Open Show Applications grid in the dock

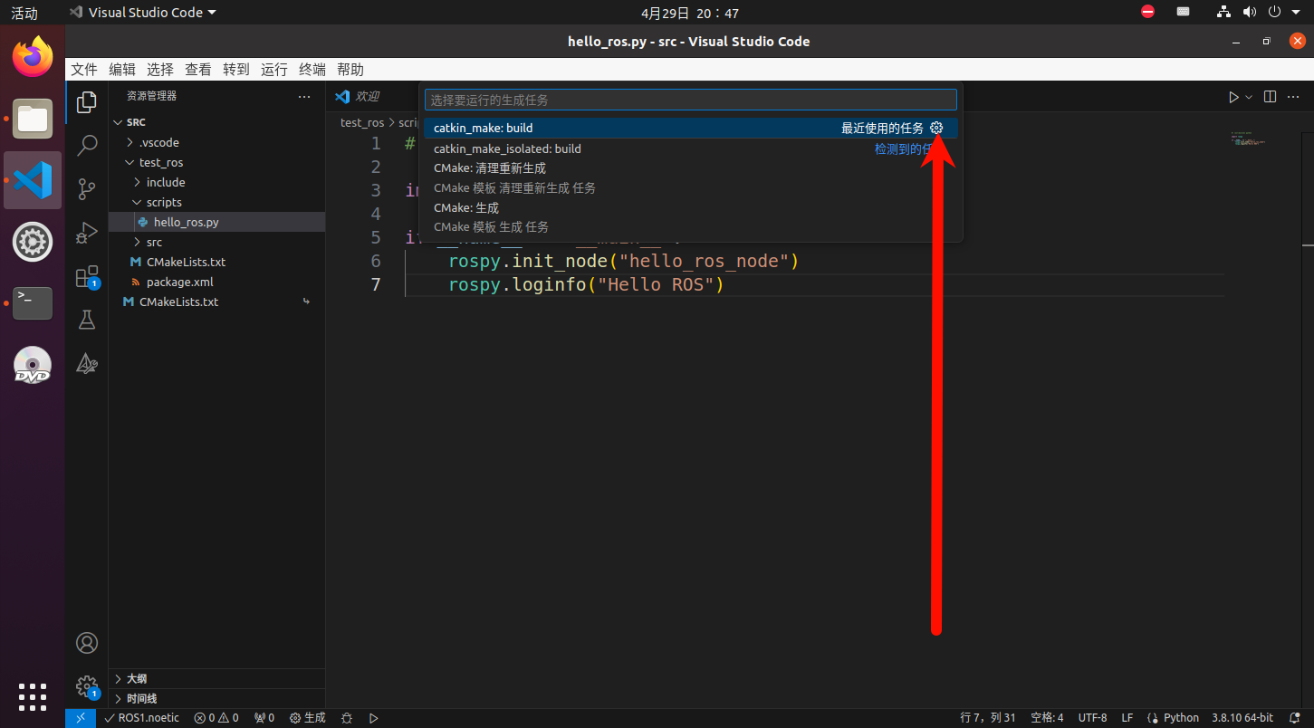coord(33,696)
